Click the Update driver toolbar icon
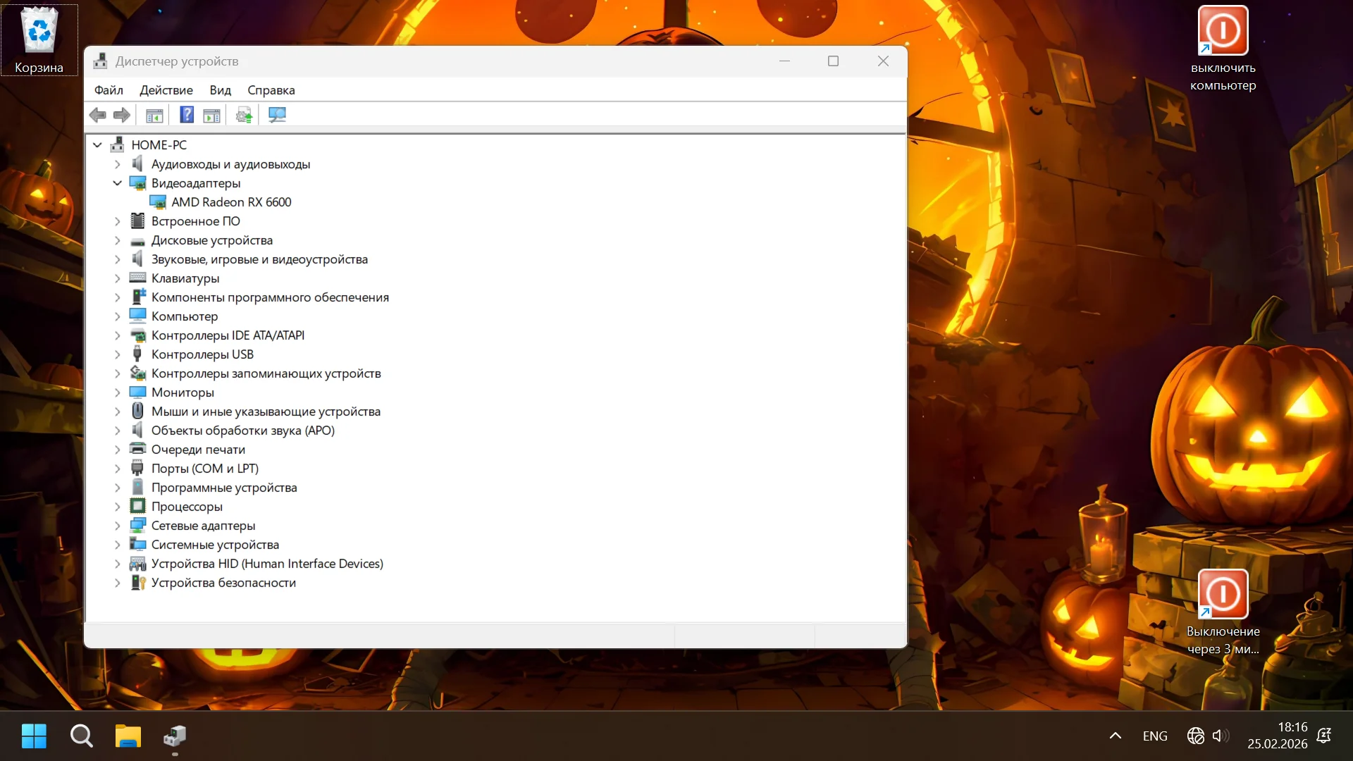1353x761 pixels. [244, 115]
